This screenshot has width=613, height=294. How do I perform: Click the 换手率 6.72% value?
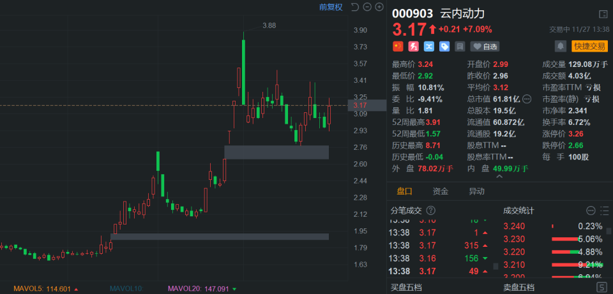[580, 122]
